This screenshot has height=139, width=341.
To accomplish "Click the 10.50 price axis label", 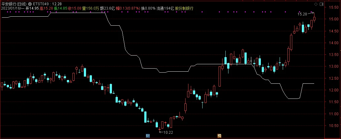I will [333, 126].
